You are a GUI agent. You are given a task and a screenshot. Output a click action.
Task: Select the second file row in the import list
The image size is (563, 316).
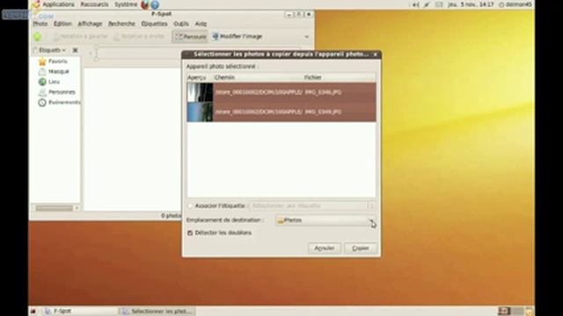pos(281,111)
